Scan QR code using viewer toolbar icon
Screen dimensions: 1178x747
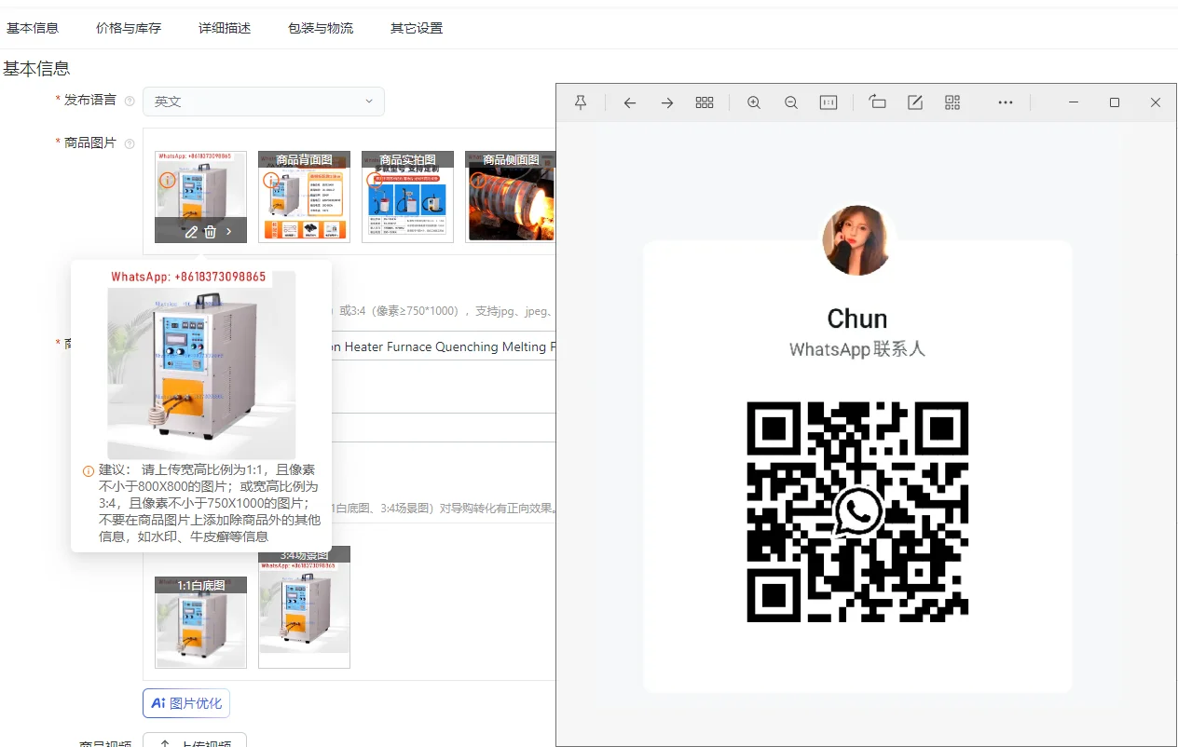tap(952, 102)
